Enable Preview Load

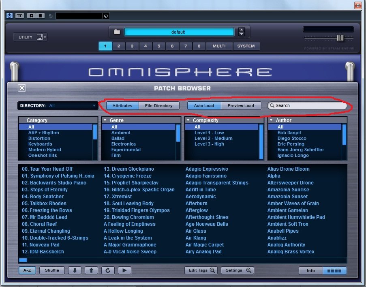241,105
